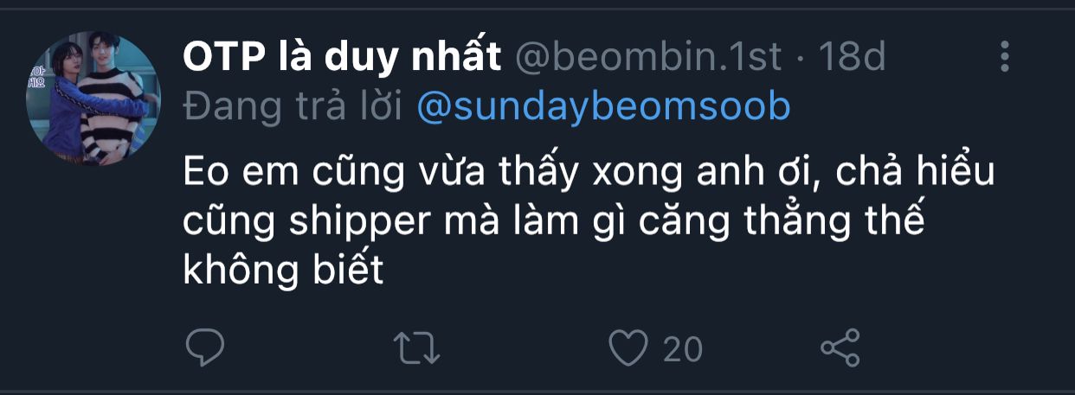Click the blank space right of the share icon

952,347
